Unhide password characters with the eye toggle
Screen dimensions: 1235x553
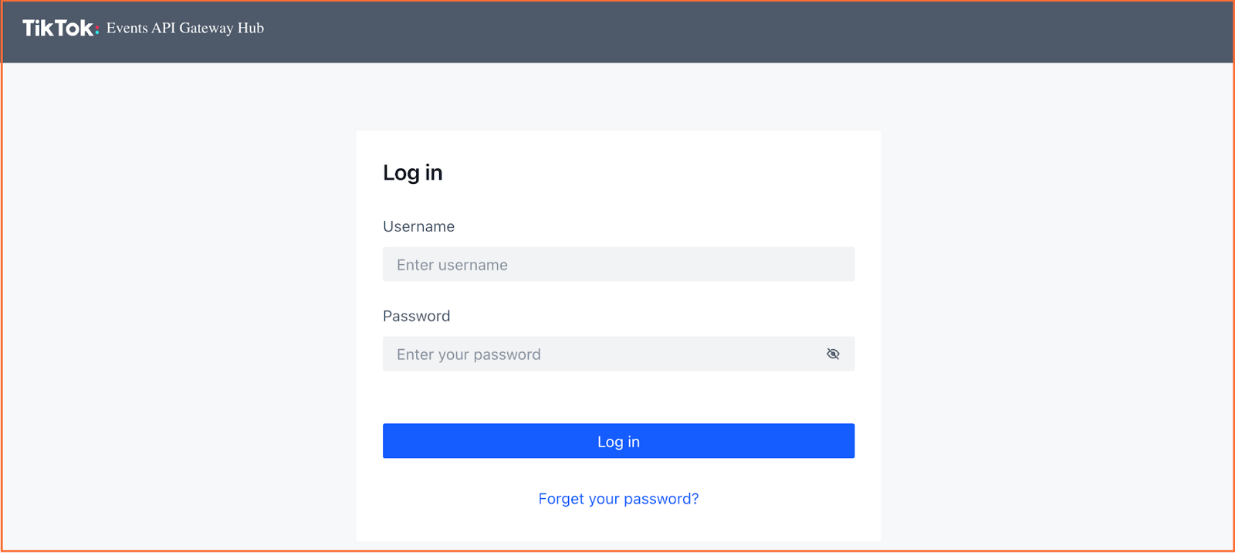coord(833,354)
